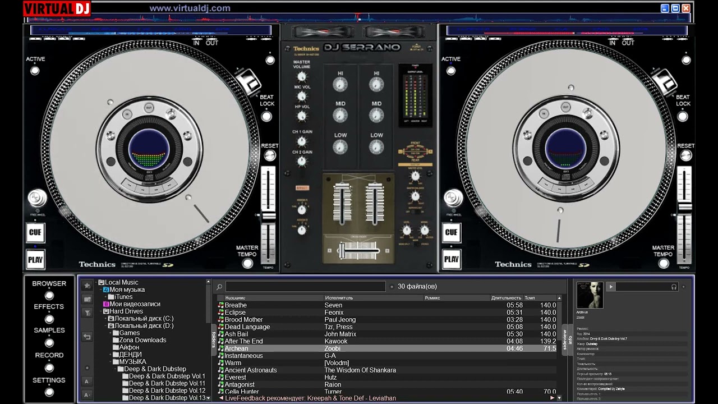Click the left channel MID equalizer knob
The width and height of the screenshot is (718, 404).
(x=340, y=115)
